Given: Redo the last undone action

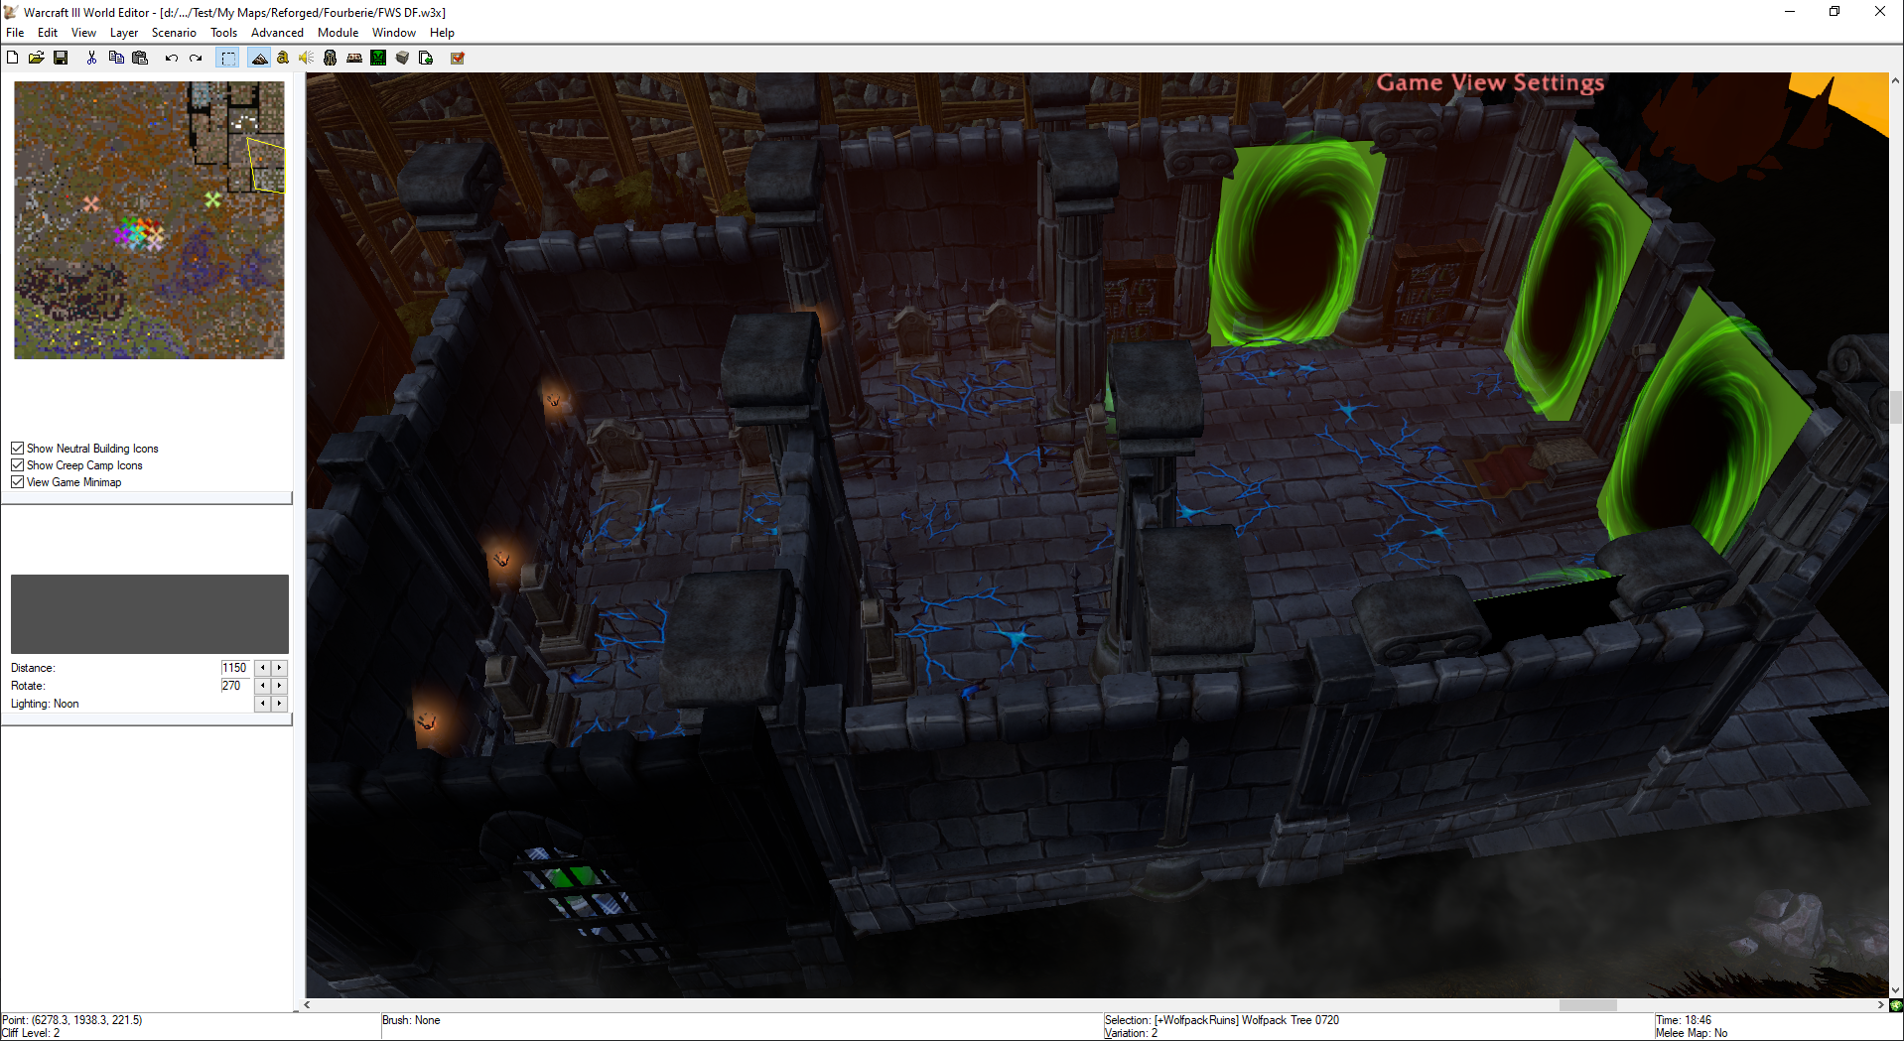Looking at the screenshot, I should coord(196,58).
